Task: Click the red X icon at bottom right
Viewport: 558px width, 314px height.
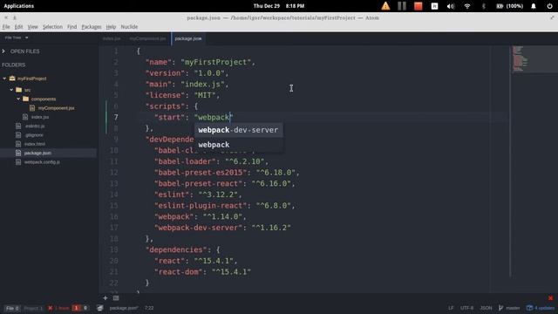Action: (550, 298)
